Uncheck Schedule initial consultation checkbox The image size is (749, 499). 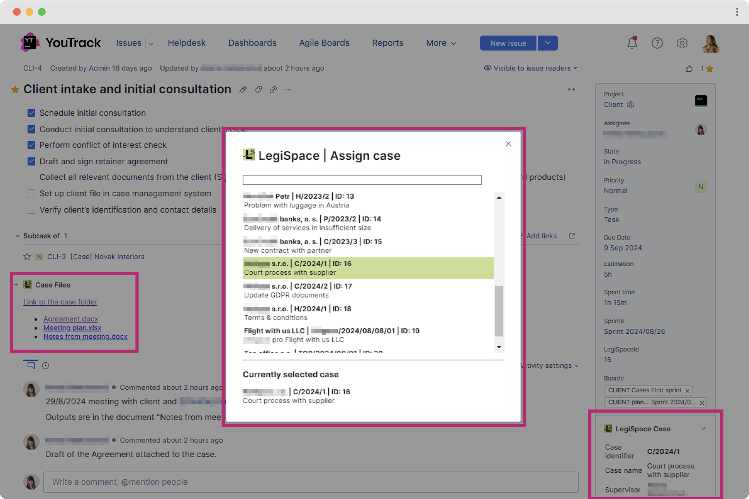[x=31, y=113]
